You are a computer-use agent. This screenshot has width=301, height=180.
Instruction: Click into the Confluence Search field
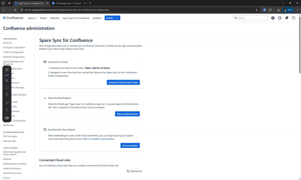pos(251,18)
